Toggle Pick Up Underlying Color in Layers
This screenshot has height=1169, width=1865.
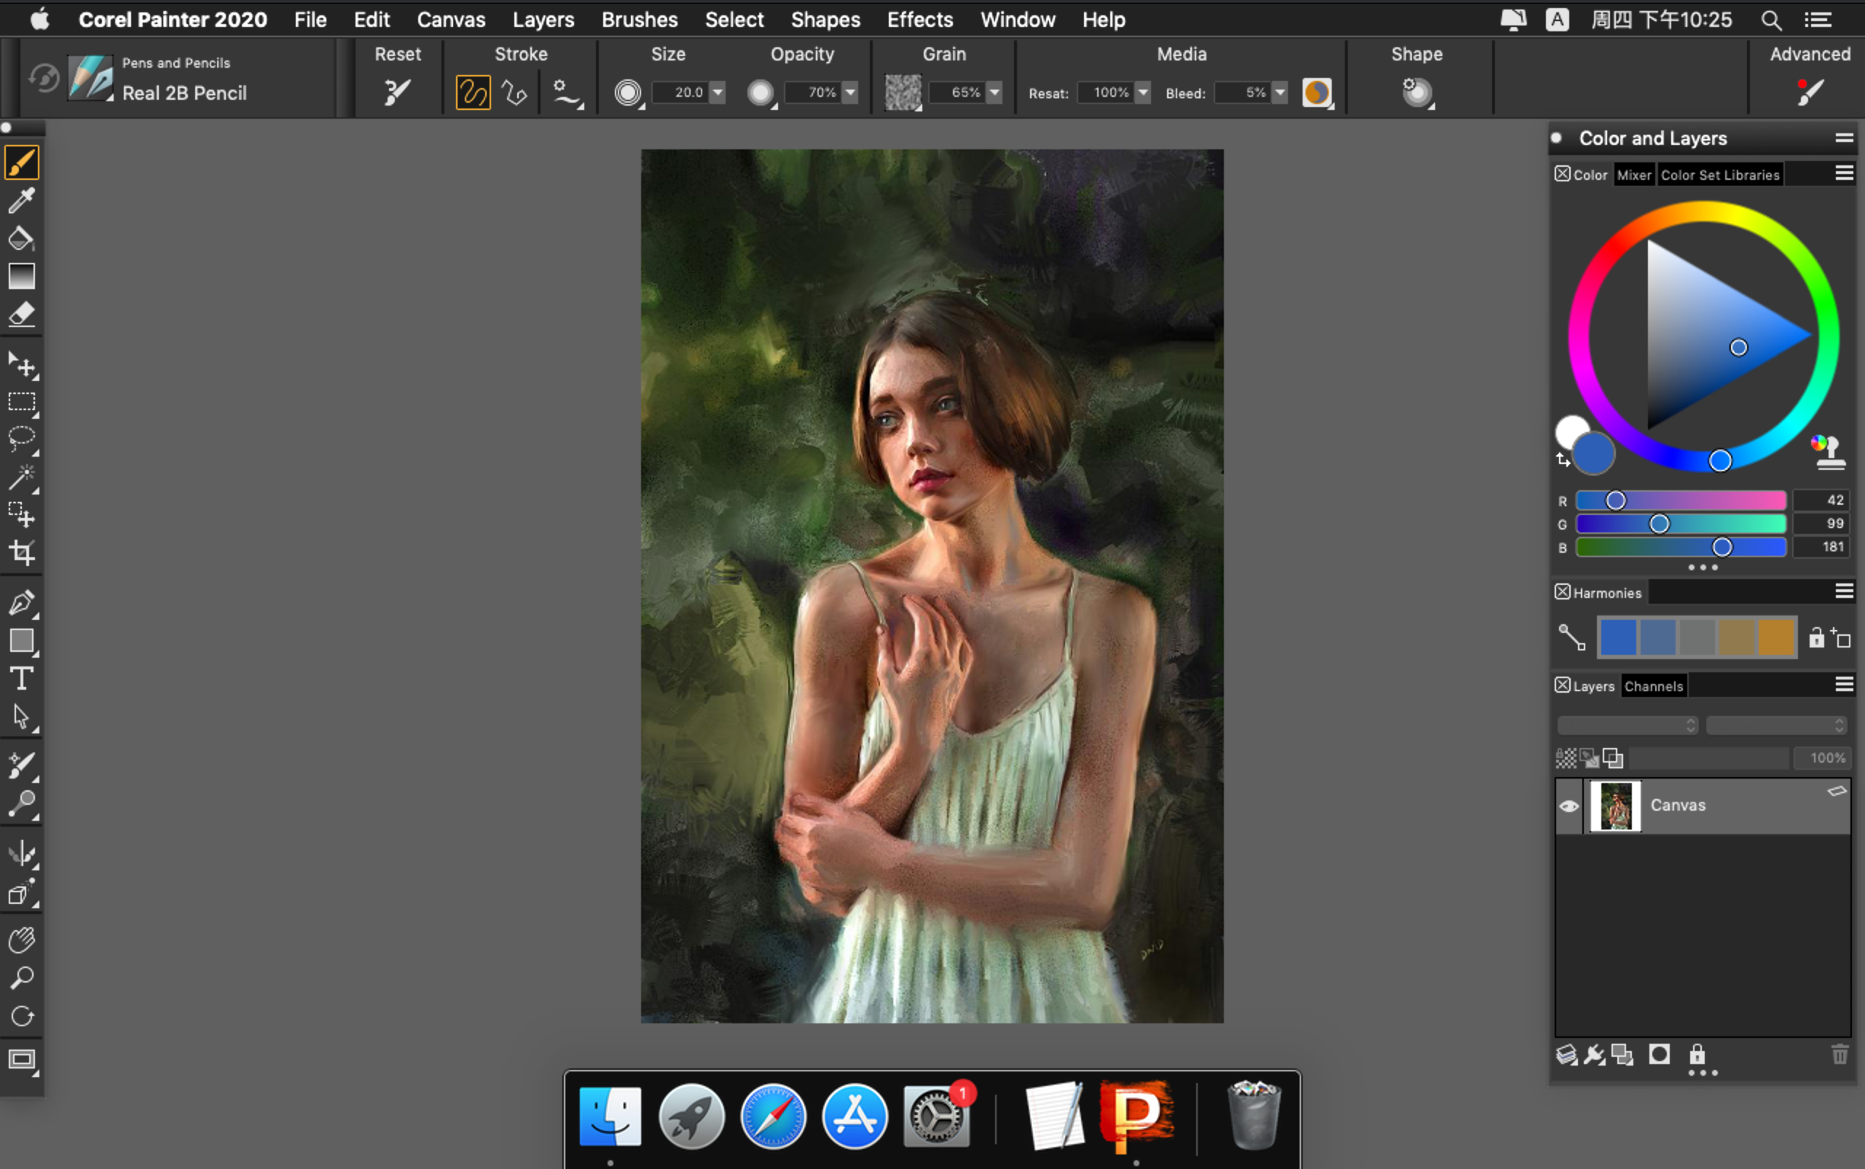1589,757
